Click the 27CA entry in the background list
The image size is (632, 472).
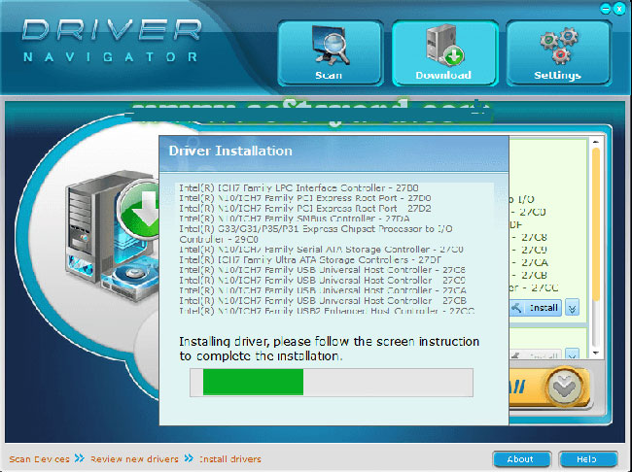point(531,262)
